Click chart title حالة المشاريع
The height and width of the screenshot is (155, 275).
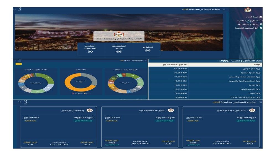pyautogui.click(x=81, y=70)
